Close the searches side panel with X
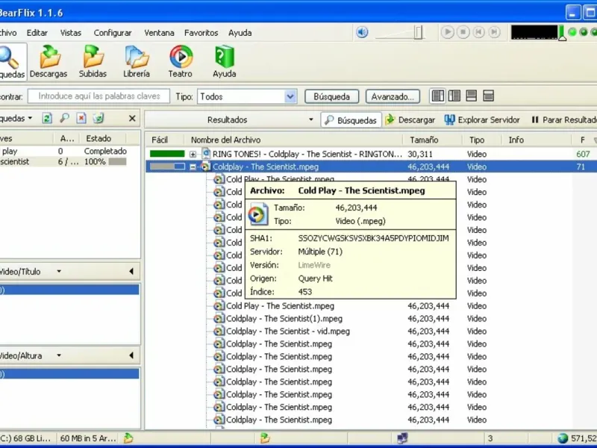 click(132, 119)
